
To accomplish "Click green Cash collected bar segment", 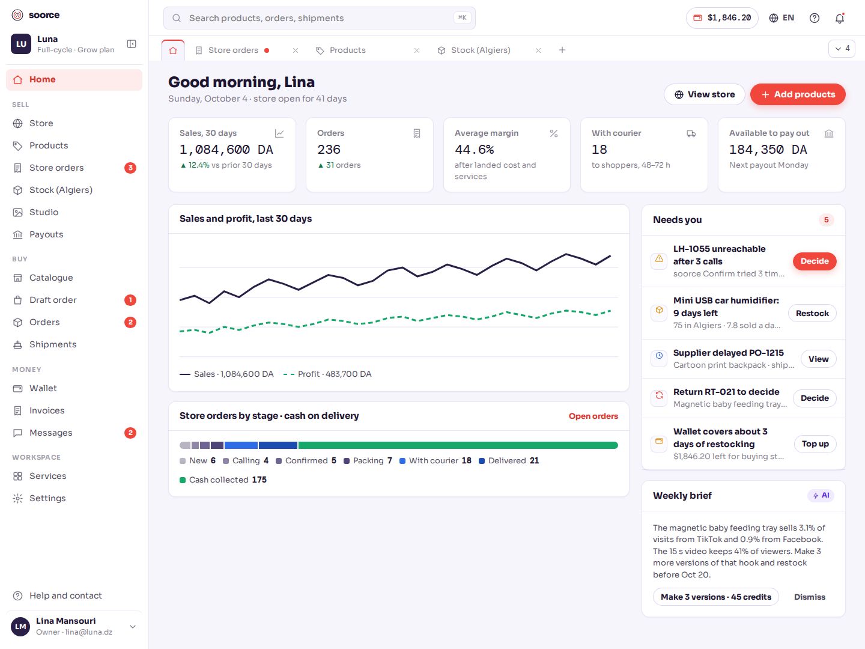I will pos(458,445).
